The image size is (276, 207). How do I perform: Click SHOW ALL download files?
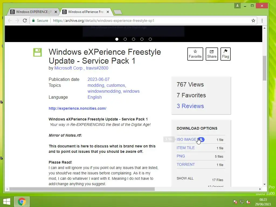185,178
